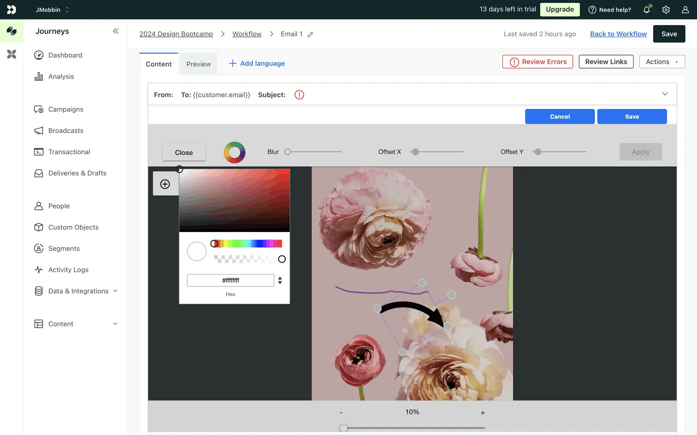Open the Dashboard page
This screenshot has width=697, height=435.
(x=65, y=55)
